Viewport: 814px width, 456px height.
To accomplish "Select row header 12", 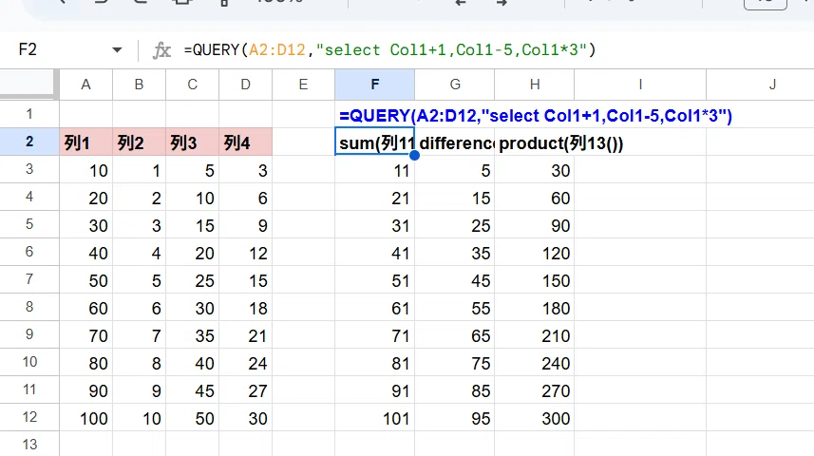I will click(x=29, y=416).
